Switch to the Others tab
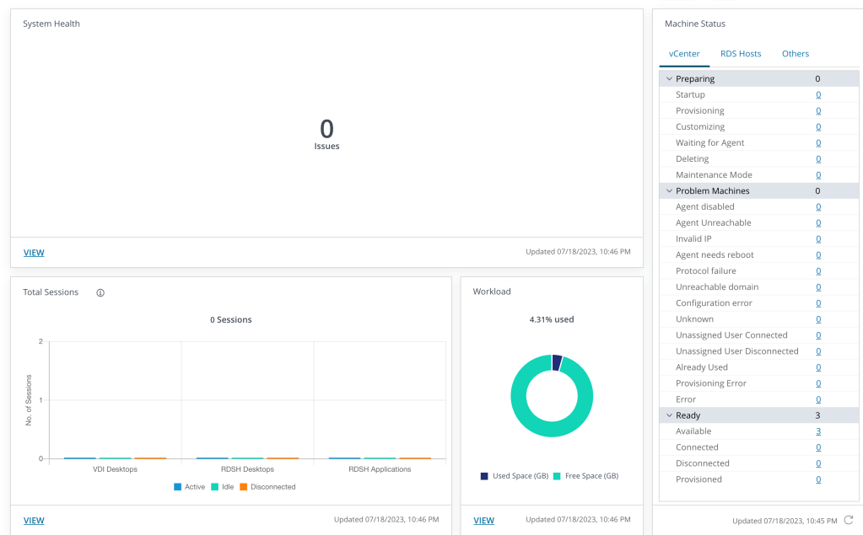The image size is (863, 535). pyautogui.click(x=795, y=54)
